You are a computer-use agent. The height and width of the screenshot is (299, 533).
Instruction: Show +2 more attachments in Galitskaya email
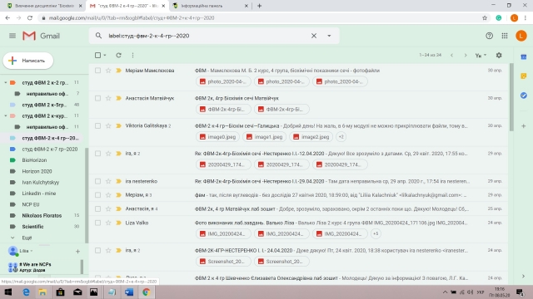click(341, 137)
